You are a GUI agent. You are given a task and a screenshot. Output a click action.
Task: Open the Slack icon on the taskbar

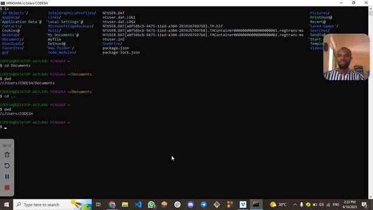[x=177, y=205]
